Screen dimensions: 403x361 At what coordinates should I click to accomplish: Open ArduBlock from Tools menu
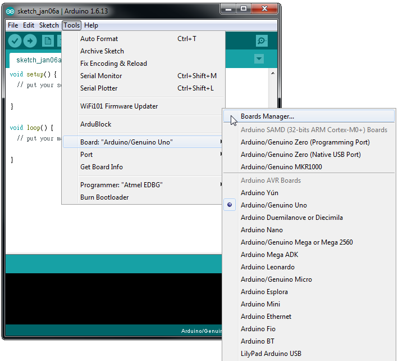(x=143, y=124)
